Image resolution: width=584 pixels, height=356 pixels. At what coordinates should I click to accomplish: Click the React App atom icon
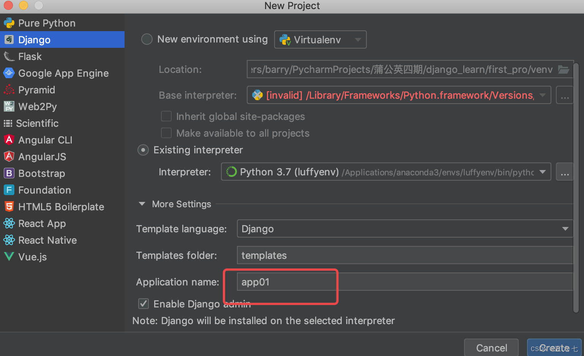[9, 223]
